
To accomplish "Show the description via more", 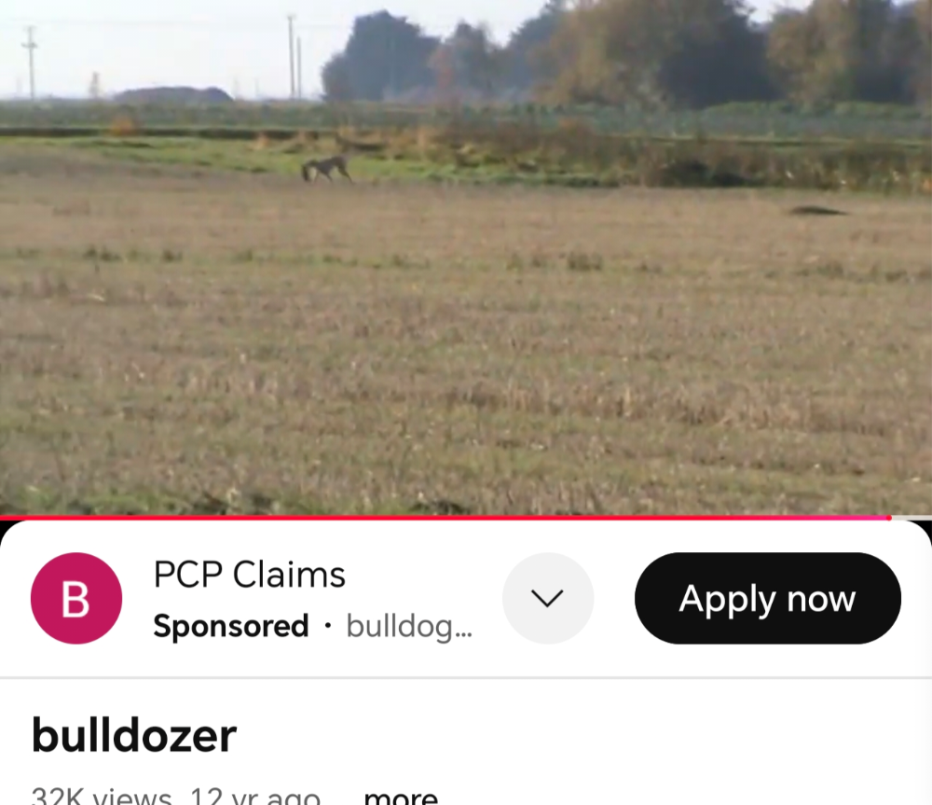I will pyautogui.click(x=401, y=796).
